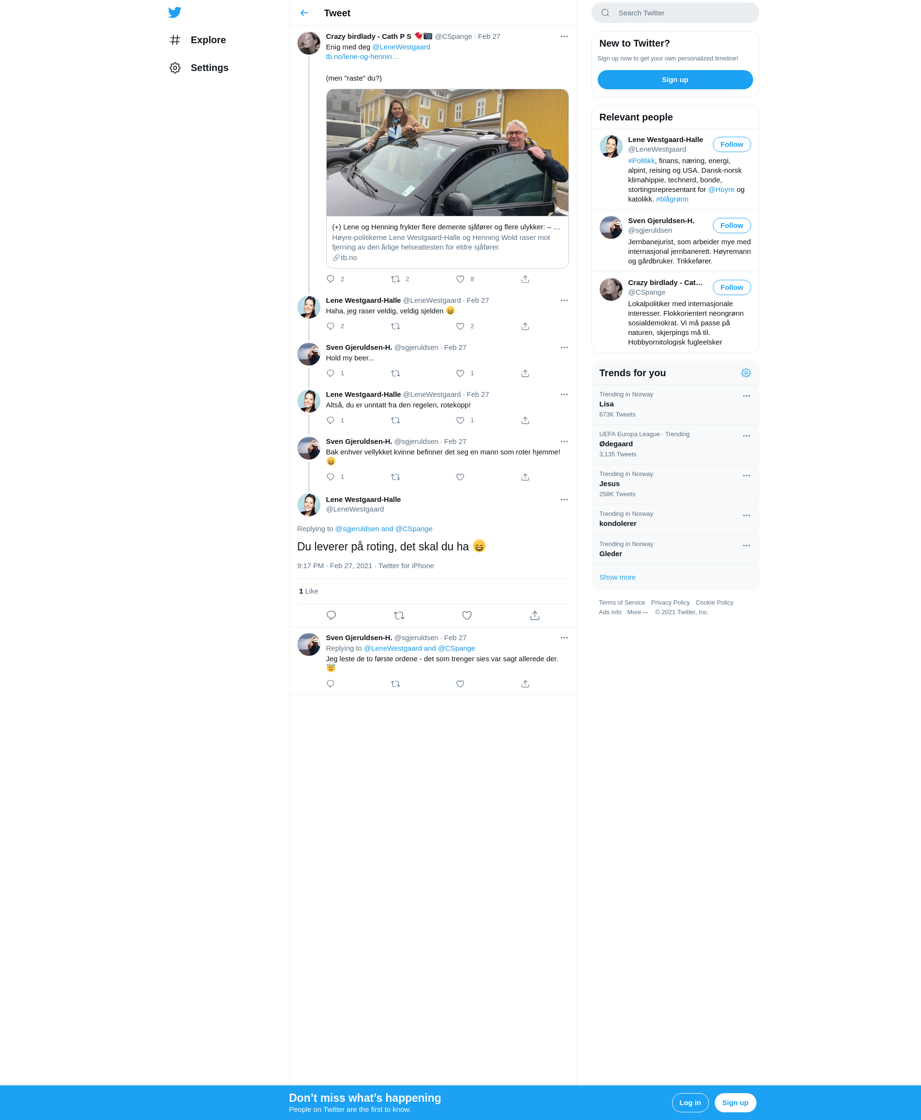
Task: Go back with the arrow beside Tweet
Action: pyautogui.click(x=304, y=13)
